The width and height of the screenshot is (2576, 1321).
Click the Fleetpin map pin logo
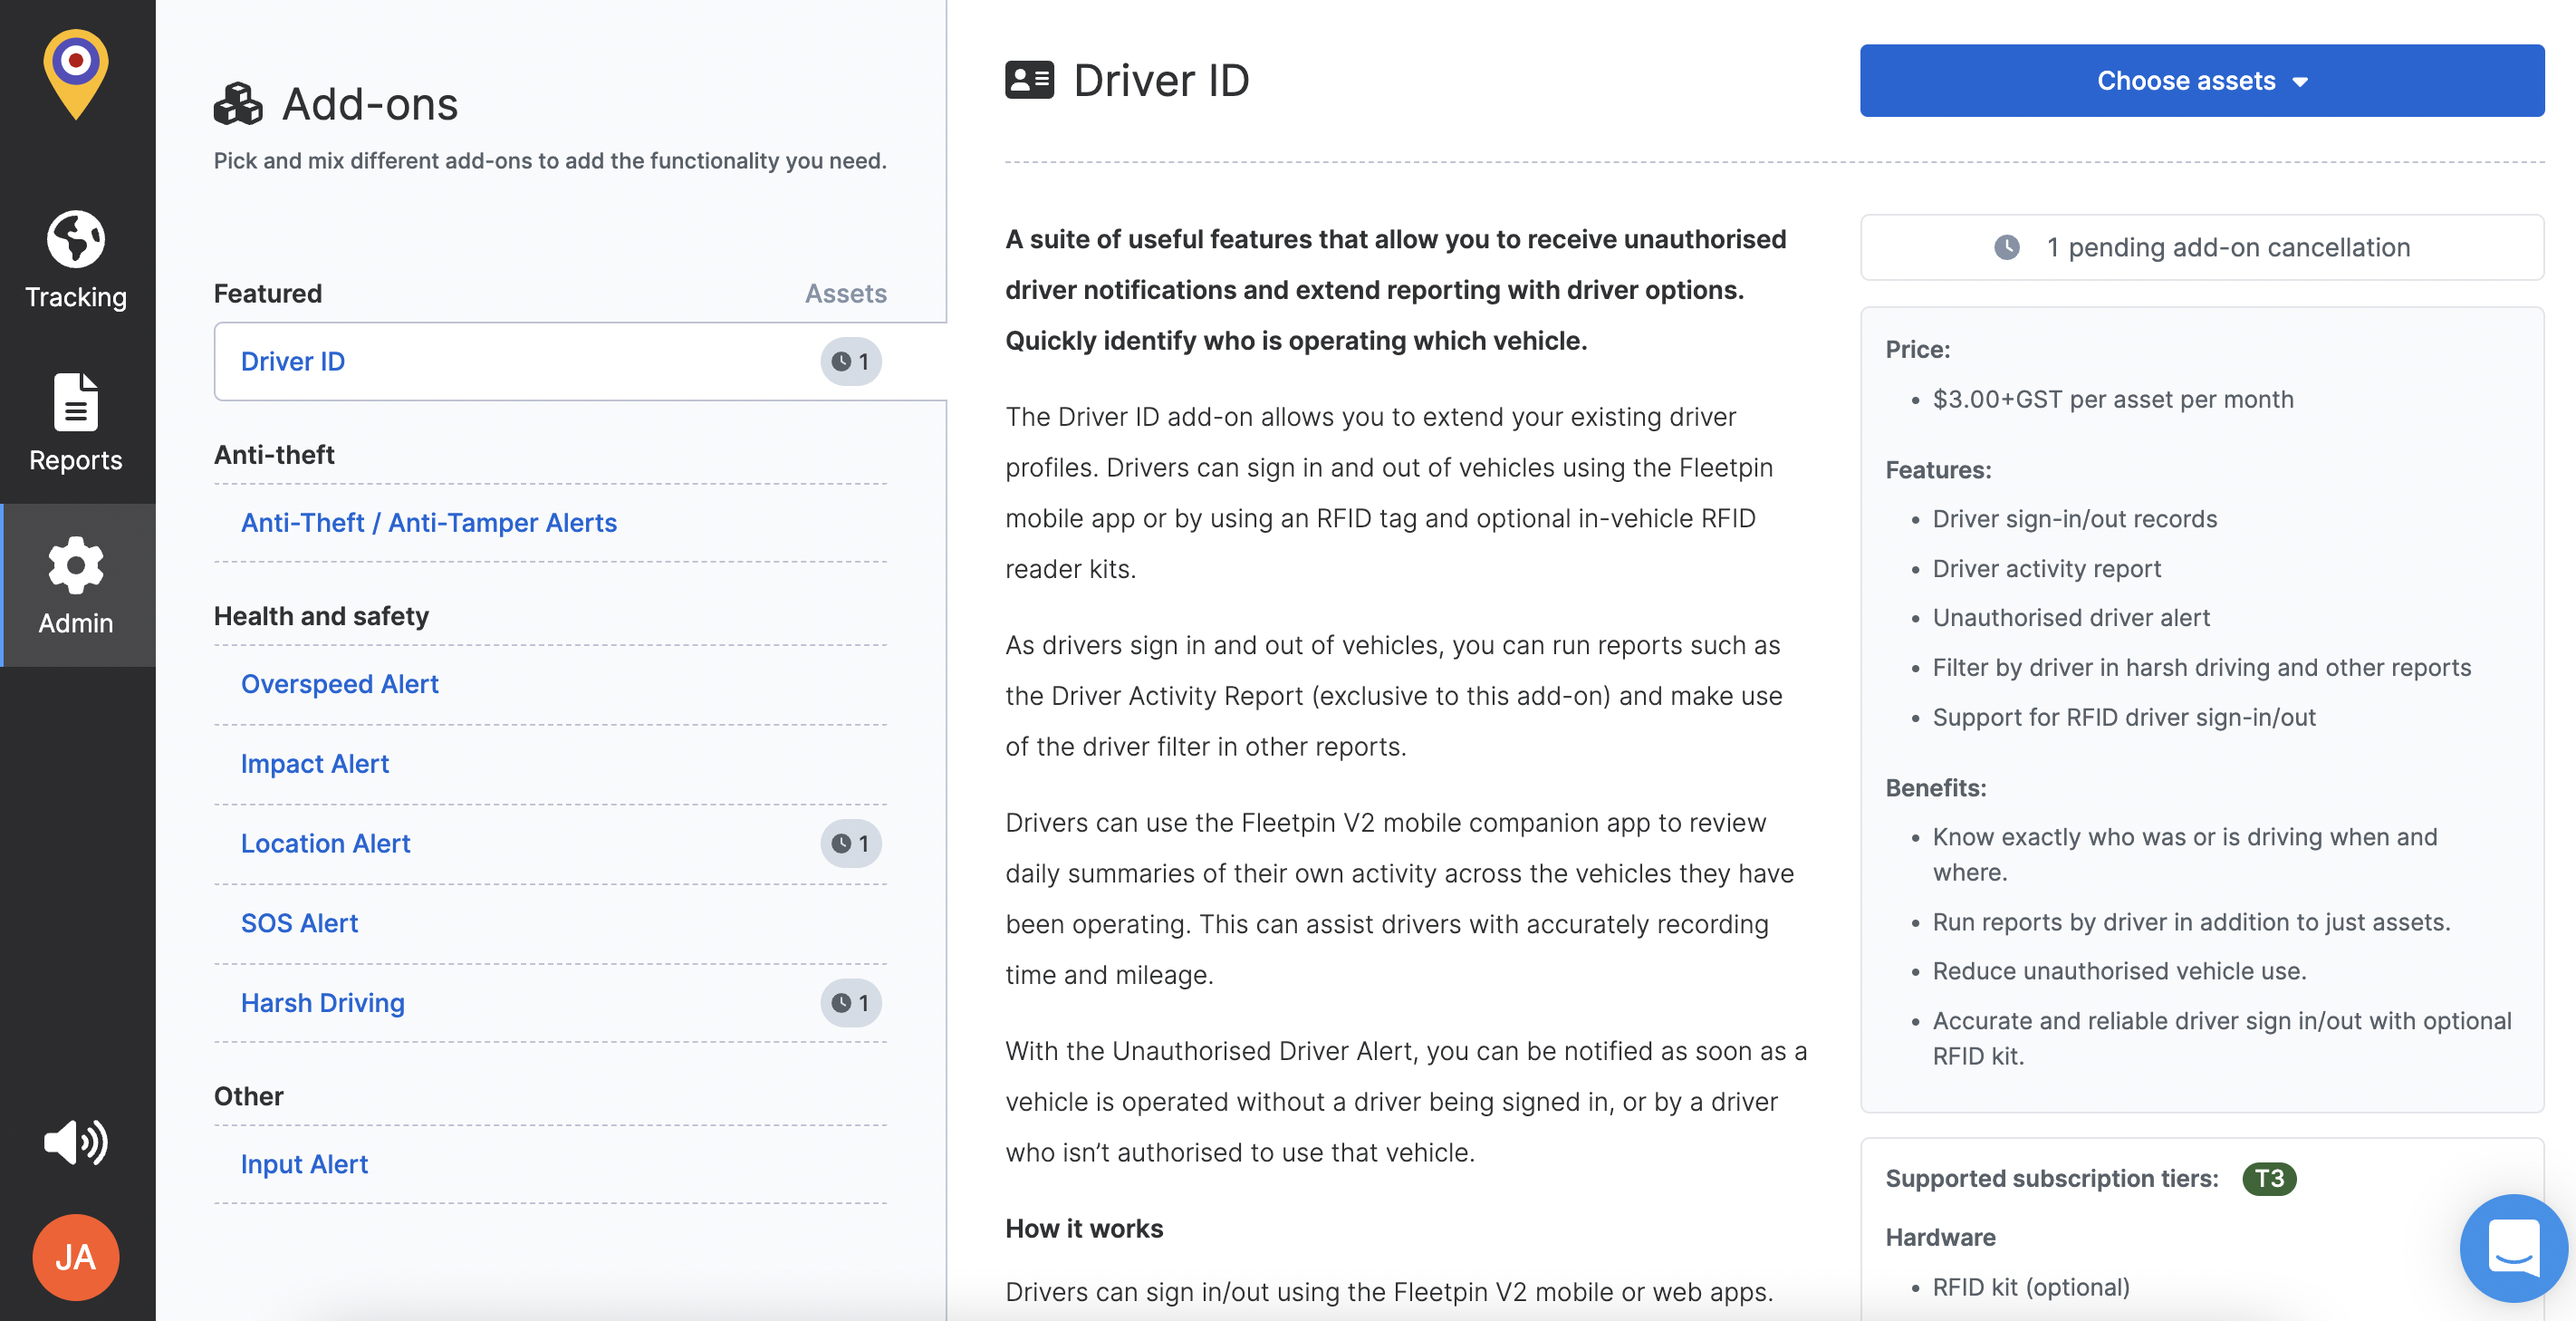click(76, 74)
